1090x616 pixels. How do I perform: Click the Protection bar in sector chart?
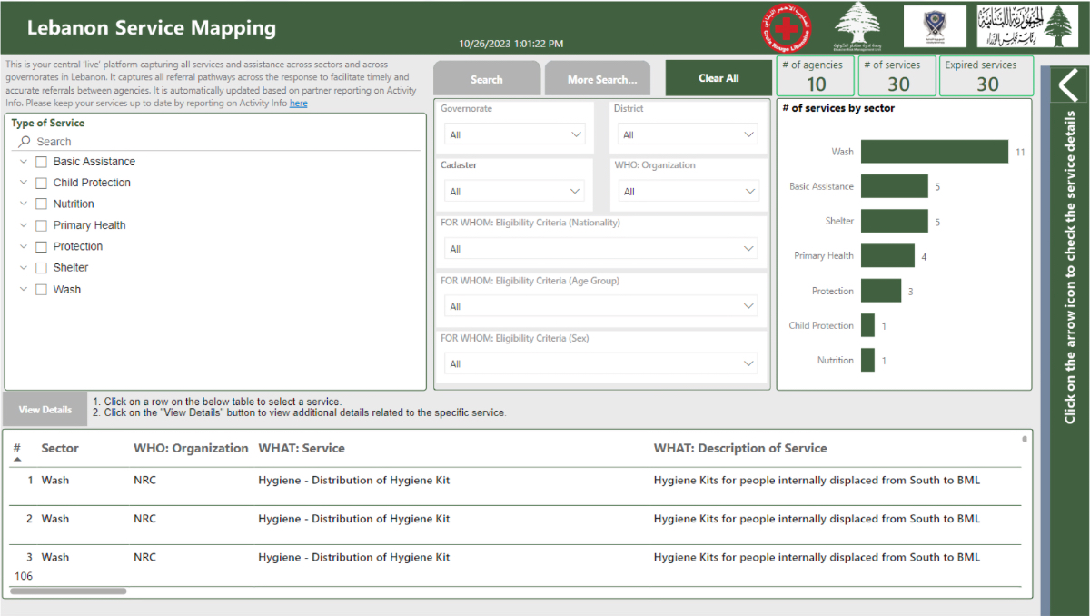pyautogui.click(x=881, y=291)
